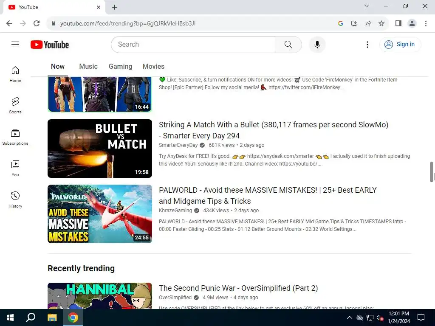Viewport: 435px width, 326px height.
Task: Click the browser address bar URL
Action: [127, 24]
